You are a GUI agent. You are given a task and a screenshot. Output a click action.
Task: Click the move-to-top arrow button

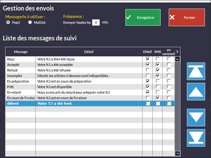[x=196, y=71]
